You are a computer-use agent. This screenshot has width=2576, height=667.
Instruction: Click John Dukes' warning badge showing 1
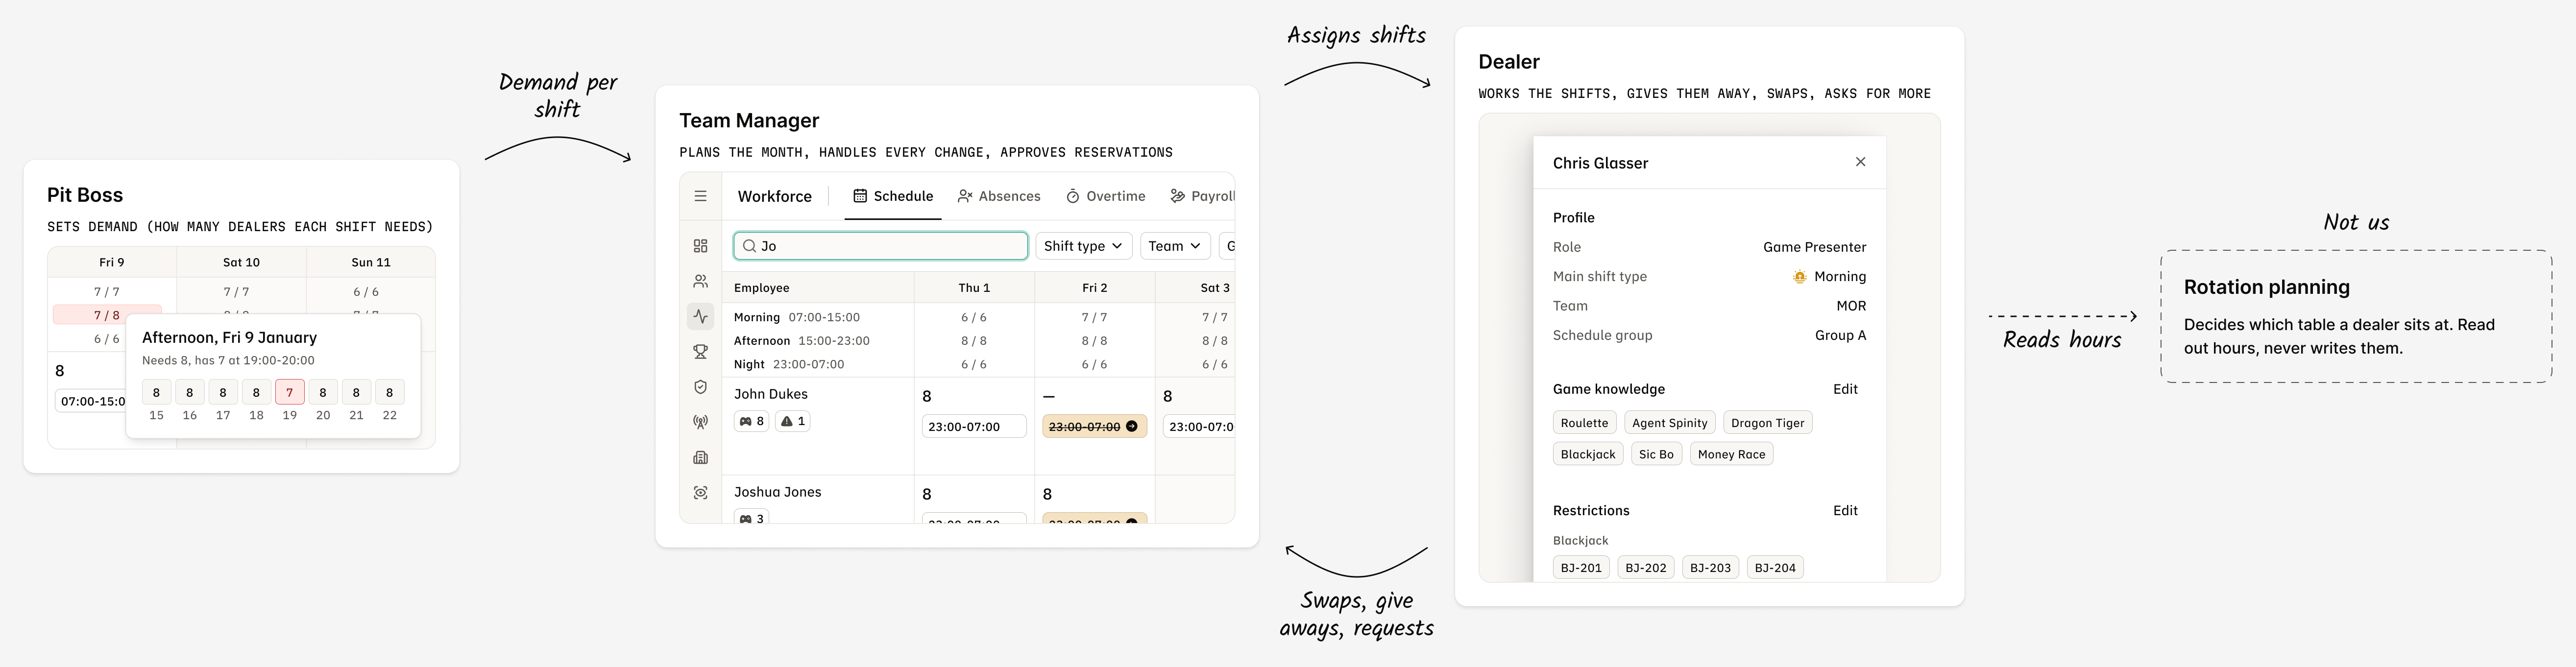792,421
